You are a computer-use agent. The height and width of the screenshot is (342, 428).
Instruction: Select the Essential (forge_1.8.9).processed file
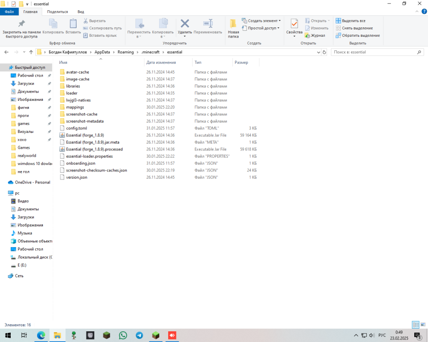point(94,149)
